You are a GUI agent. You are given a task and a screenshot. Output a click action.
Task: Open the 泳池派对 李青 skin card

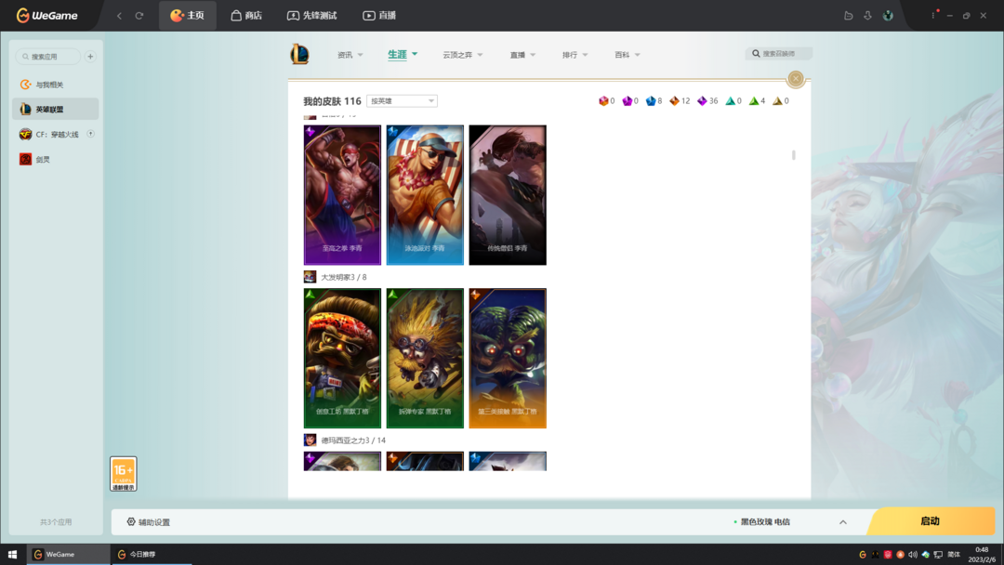coord(425,195)
